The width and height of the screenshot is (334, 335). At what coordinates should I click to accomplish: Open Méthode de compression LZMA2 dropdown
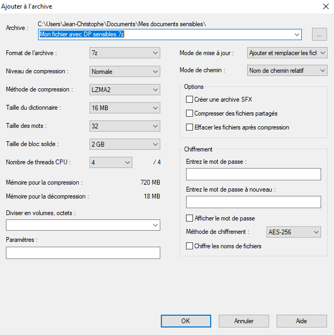(x=125, y=89)
